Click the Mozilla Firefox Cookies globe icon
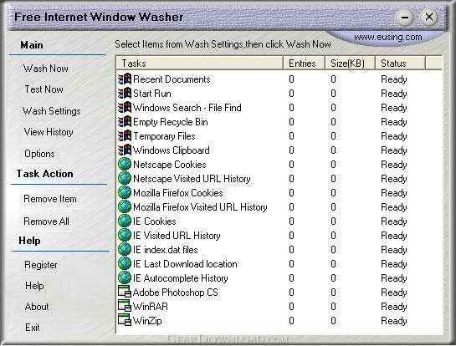The width and height of the screenshot is (456, 346). pos(125,192)
